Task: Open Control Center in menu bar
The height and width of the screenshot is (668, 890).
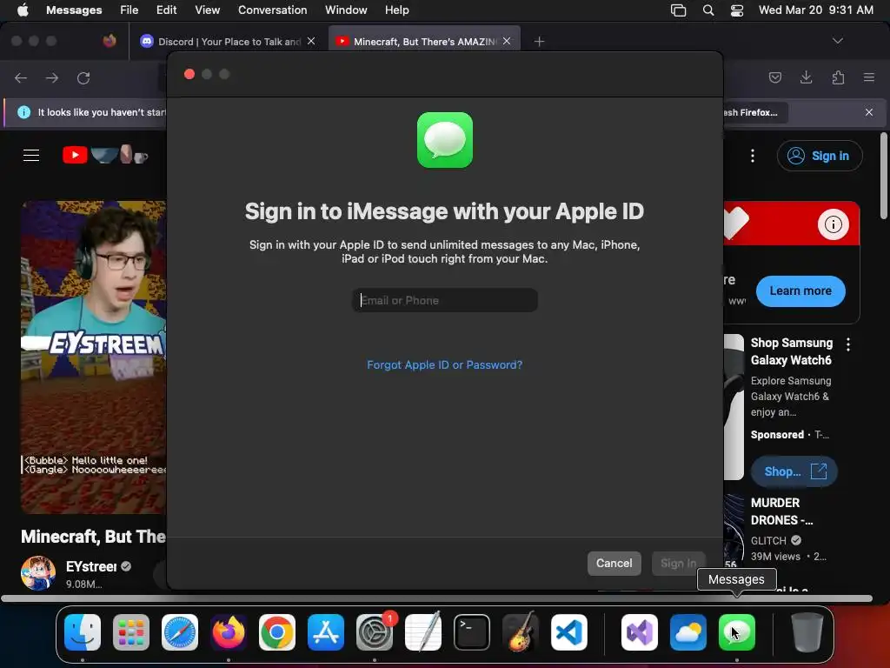Action: pos(737,10)
